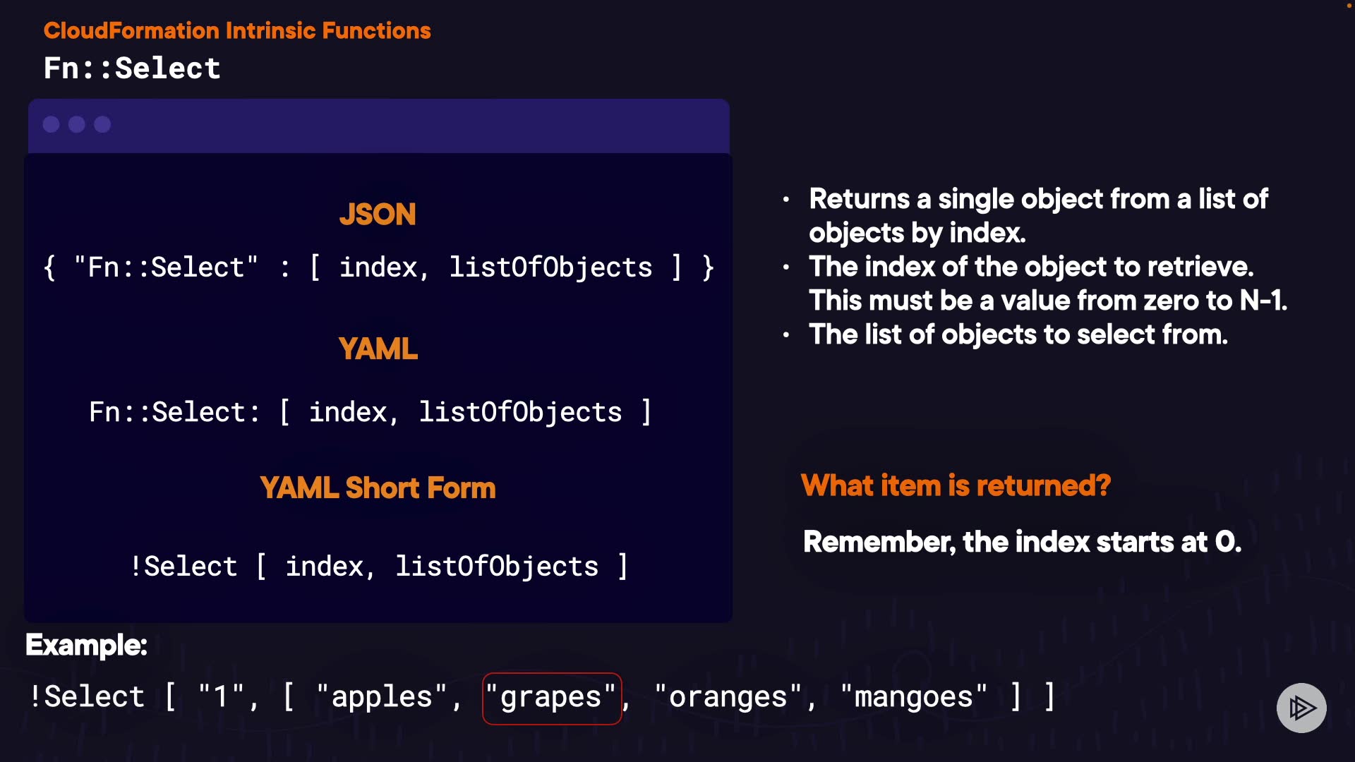Click "The list of objects to select from" bullet
Viewport: 1355px width, 762px height.
tap(1018, 334)
